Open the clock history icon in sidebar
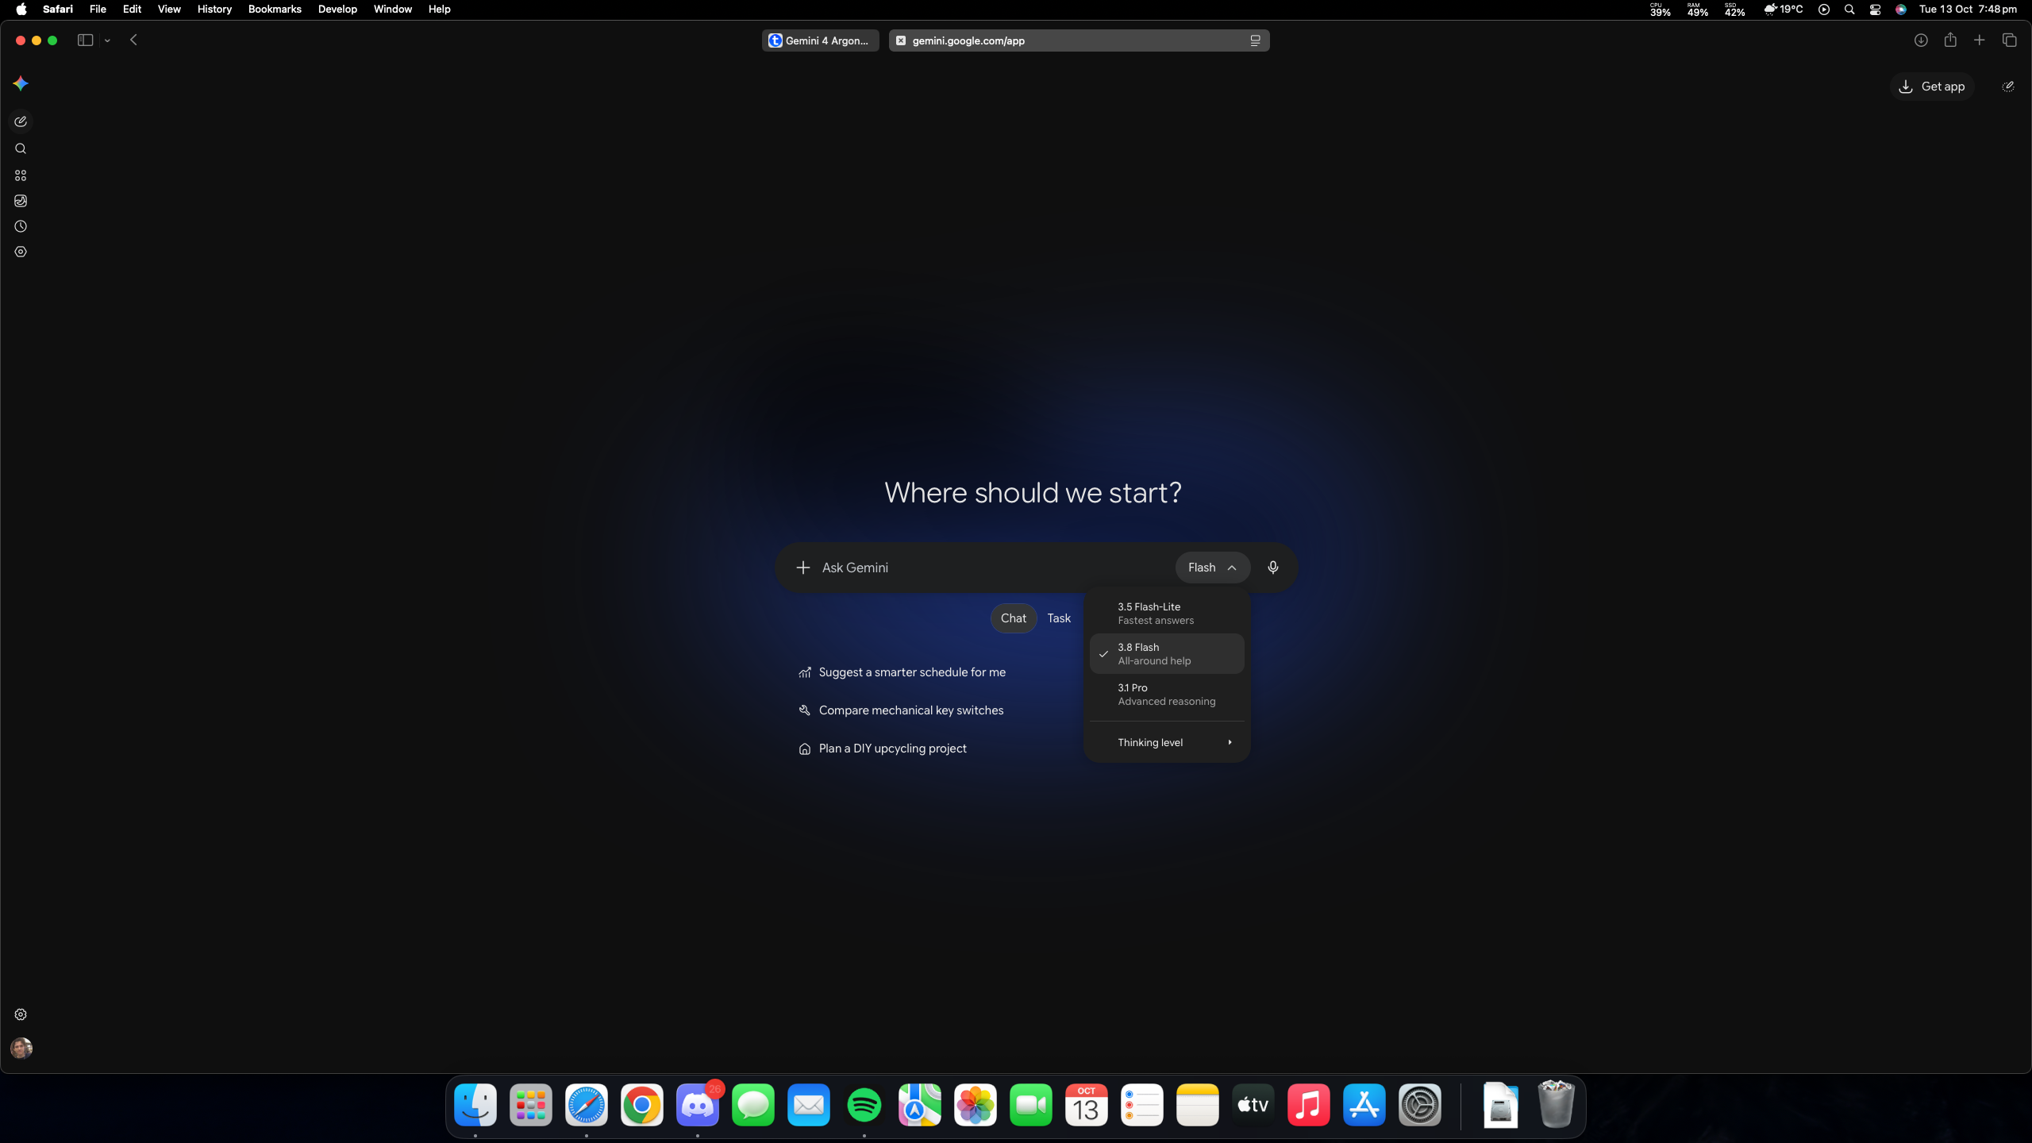This screenshot has width=2032, height=1143. [21, 226]
